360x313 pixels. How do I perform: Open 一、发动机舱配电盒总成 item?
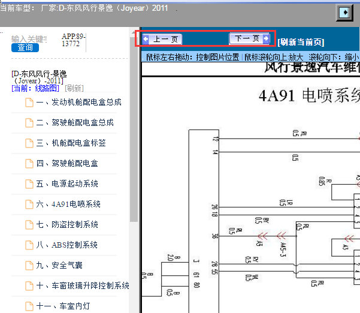pos(78,103)
